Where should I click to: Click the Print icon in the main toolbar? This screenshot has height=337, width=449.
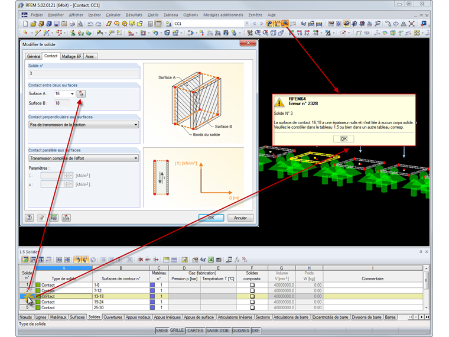pyautogui.click(x=72, y=24)
